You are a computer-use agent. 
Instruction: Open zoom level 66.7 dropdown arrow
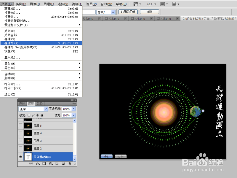pos(155,4)
